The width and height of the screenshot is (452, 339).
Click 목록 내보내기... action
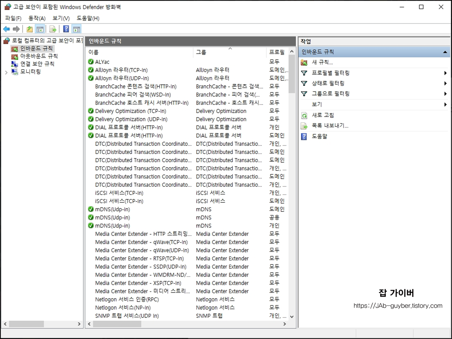tap(330, 126)
